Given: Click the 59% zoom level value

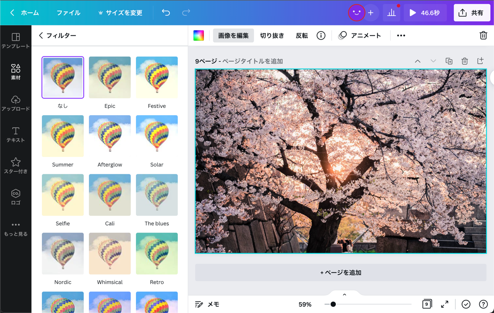Looking at the screenshot, I should point(305,304).
